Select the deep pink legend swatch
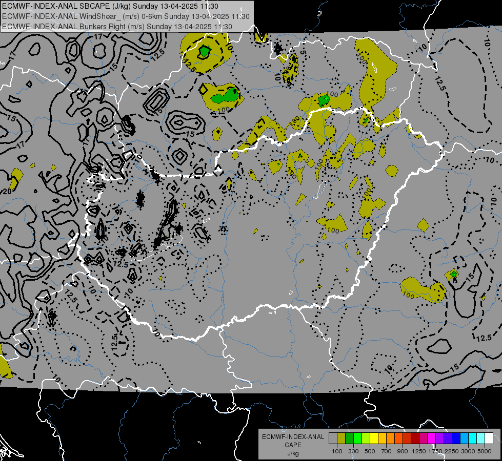 [424, 438]
